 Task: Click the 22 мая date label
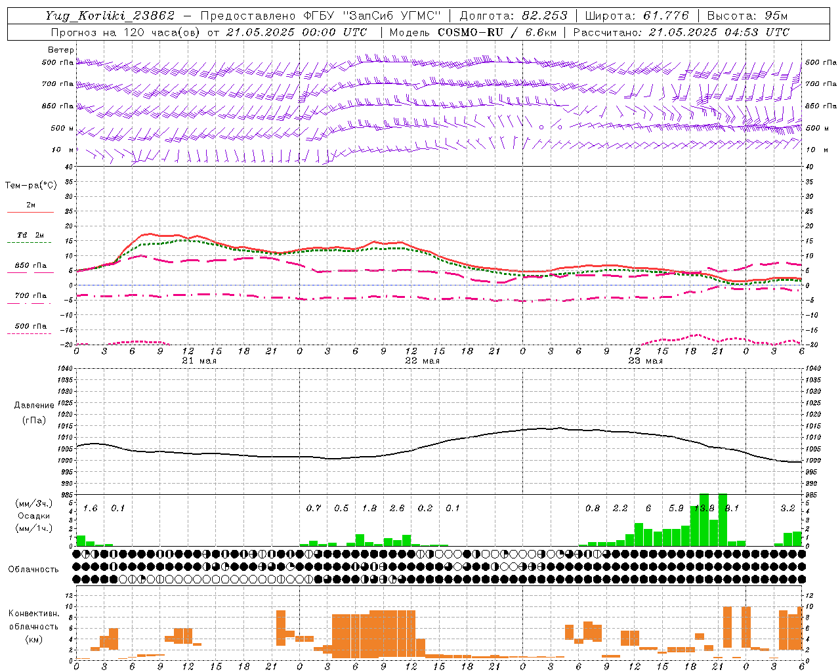tap(423, 361)
